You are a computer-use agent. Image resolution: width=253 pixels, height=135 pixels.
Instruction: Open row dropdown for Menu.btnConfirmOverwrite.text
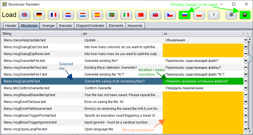click(x=245, y=88)
